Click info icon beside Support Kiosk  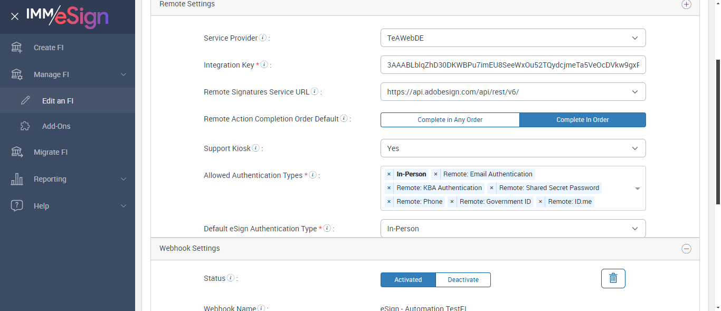pos(256,148)
